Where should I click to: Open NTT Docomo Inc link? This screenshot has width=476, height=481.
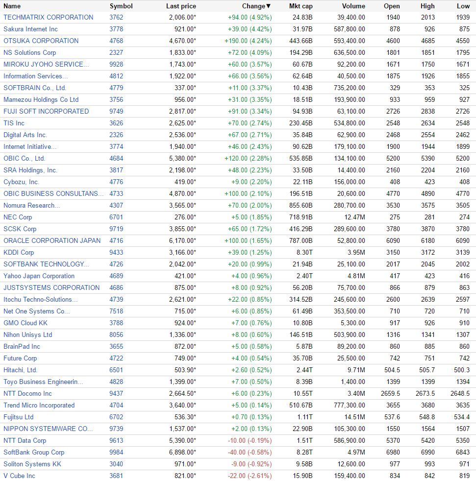click(27, 394)
